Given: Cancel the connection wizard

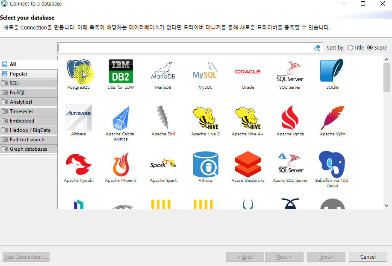Looking at the screenshot, I should [x=368, y=257].
